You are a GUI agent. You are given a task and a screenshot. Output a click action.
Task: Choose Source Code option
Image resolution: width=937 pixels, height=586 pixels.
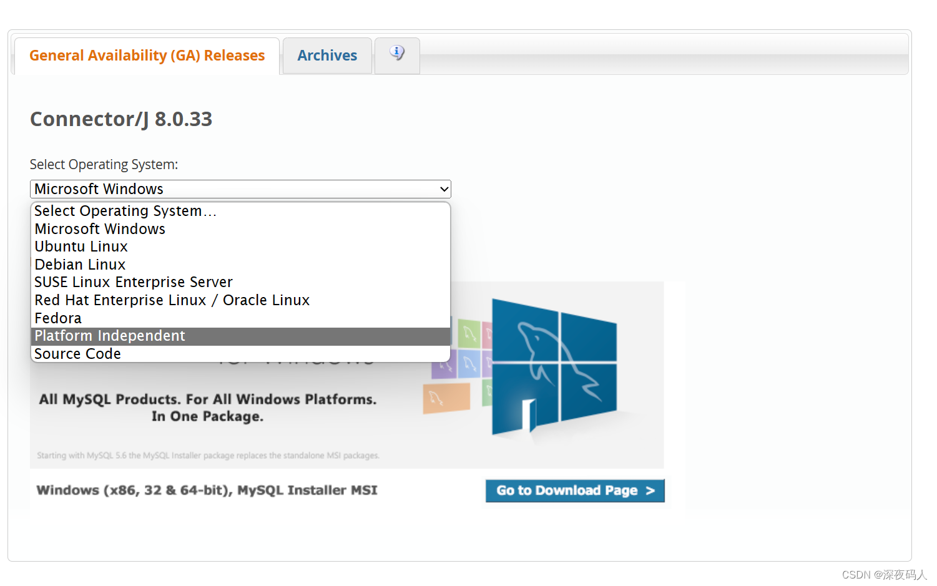[x=240, y=354]
